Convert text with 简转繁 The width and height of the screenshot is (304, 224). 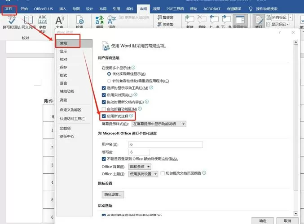click(165, 24)
